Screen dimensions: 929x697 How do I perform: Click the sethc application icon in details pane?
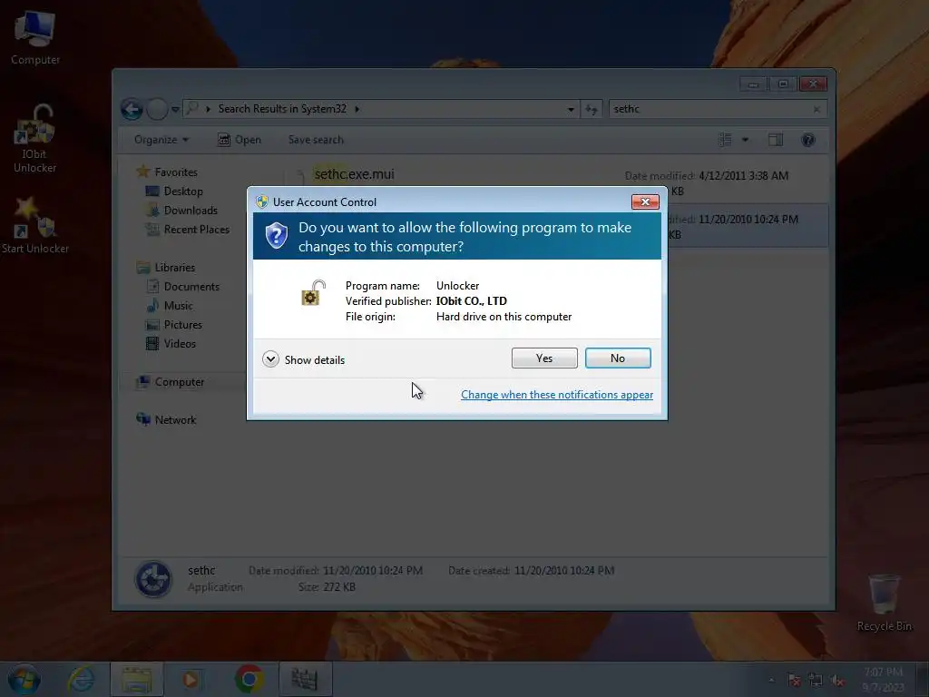tap(153, 578)
